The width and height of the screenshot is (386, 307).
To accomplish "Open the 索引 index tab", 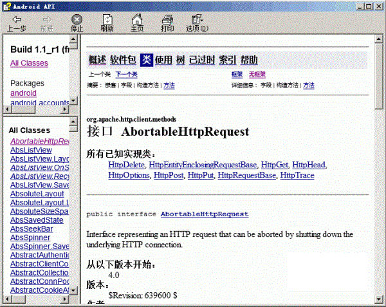I will 228,60.
